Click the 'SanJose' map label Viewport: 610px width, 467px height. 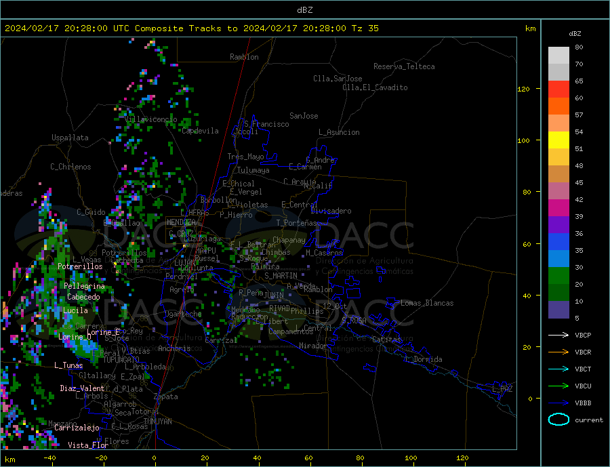[x=304, y=116]
